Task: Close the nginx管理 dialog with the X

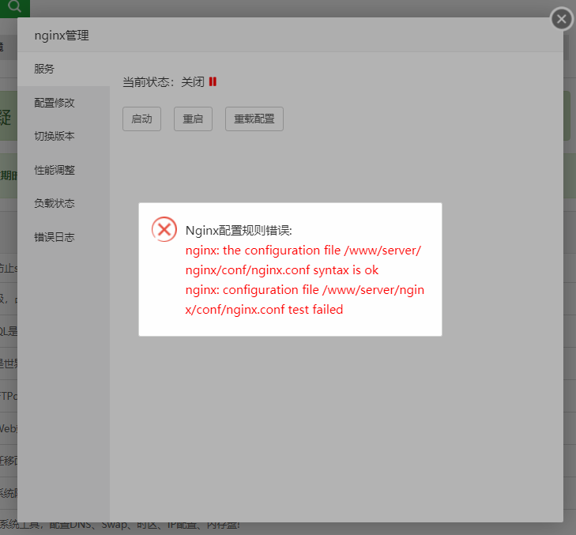Action: tap(562, 19)
